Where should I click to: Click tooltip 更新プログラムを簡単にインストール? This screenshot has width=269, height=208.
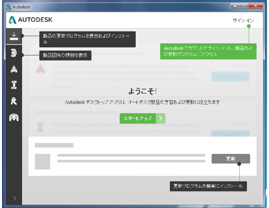(x=208, y=186)
